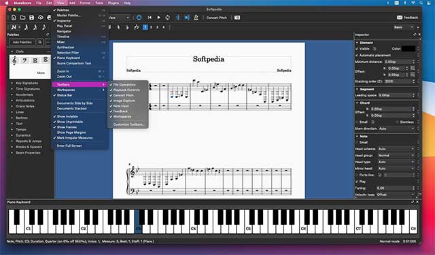
Task: Click the palette search magnifier icon
Action: click(40, 42)
